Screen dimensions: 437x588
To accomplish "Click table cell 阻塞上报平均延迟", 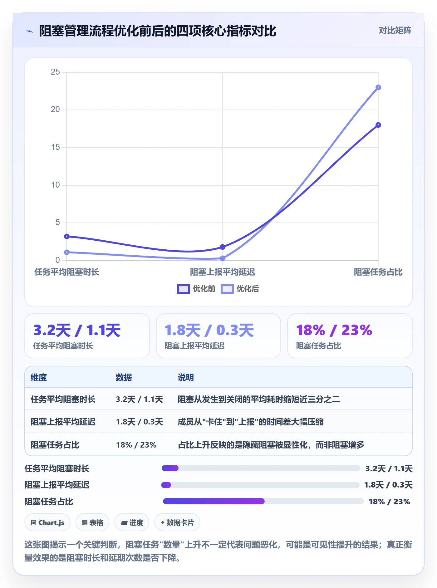I will [63, 422].
